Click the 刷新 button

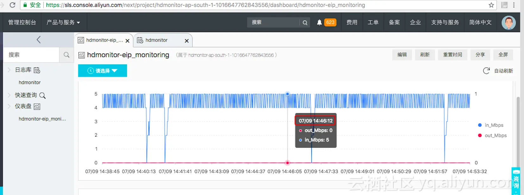tap(425, 55)
